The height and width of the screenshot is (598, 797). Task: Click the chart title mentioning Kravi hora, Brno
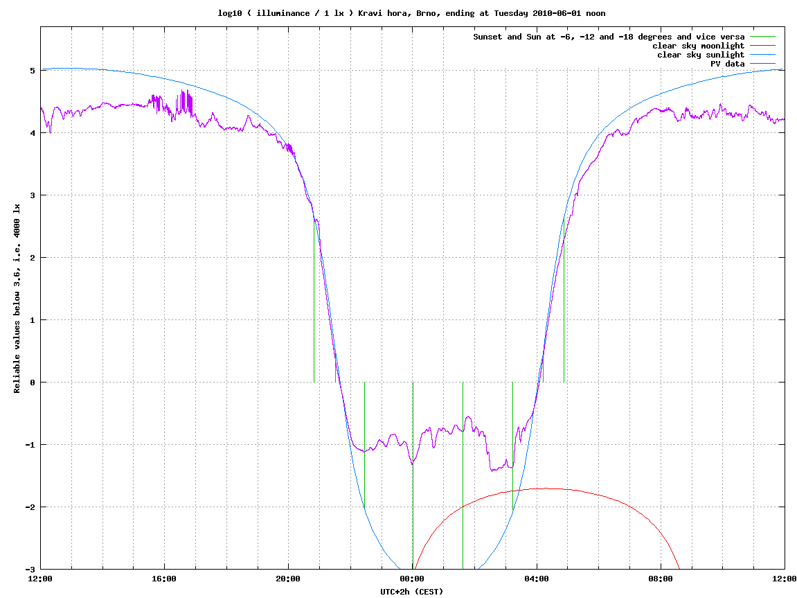coord(411,13)
